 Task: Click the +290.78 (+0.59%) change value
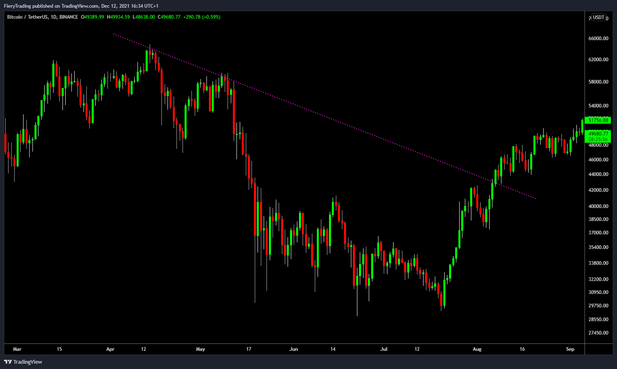202,17
